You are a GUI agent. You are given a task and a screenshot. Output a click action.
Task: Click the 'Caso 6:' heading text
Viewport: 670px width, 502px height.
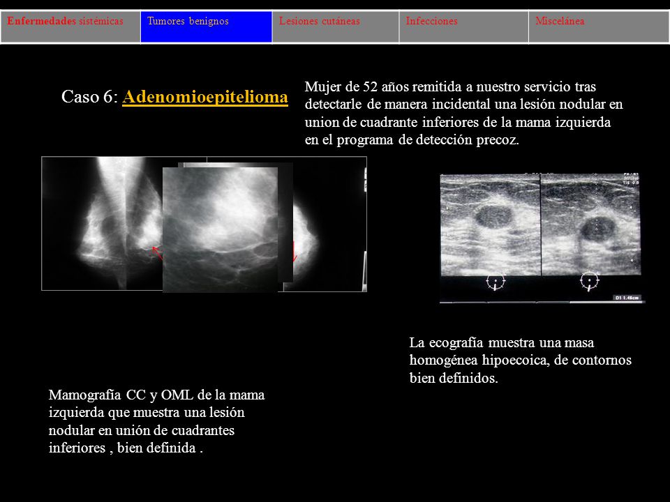pyautogui.click(x=89, y=97)
